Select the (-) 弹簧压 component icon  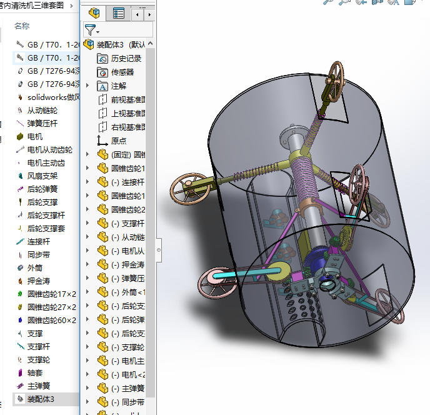click(103, 278)
